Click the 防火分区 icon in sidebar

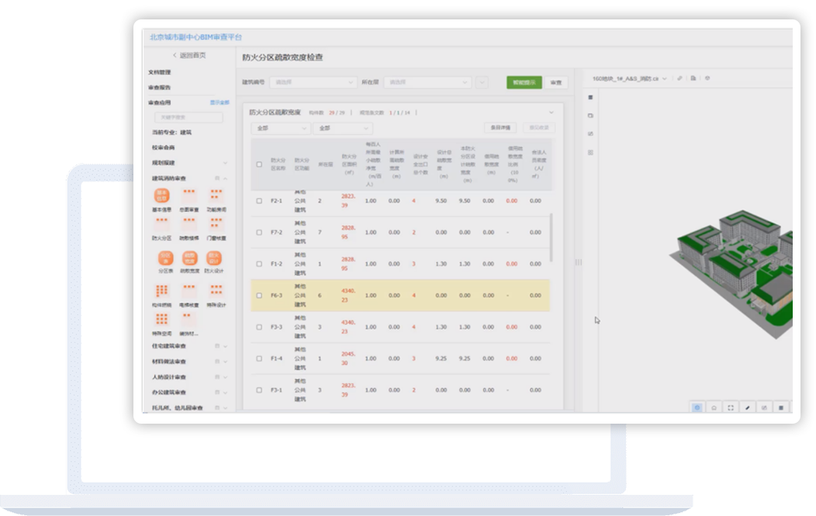pos(163,227)
